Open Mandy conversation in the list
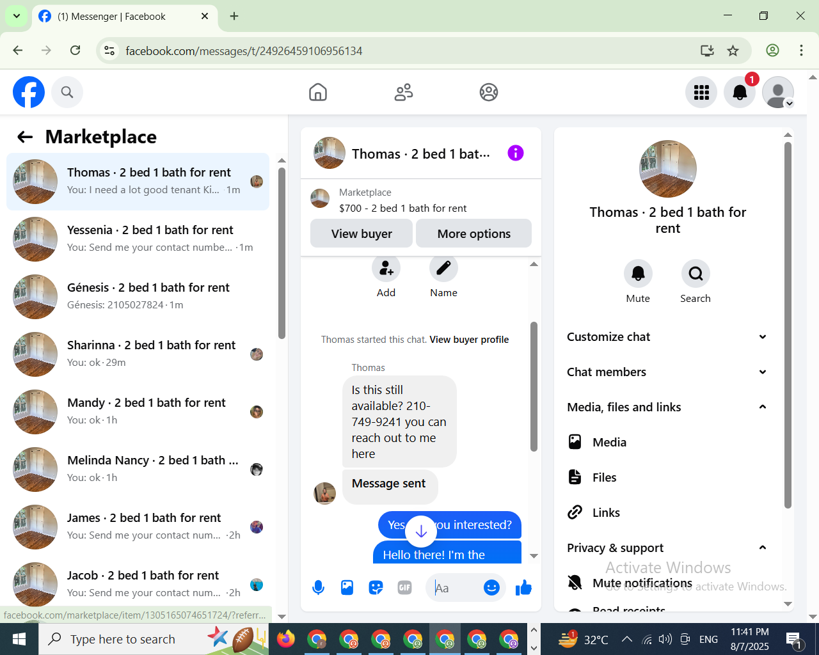This screenshot has height=655, width=819. tap(138, 412)
